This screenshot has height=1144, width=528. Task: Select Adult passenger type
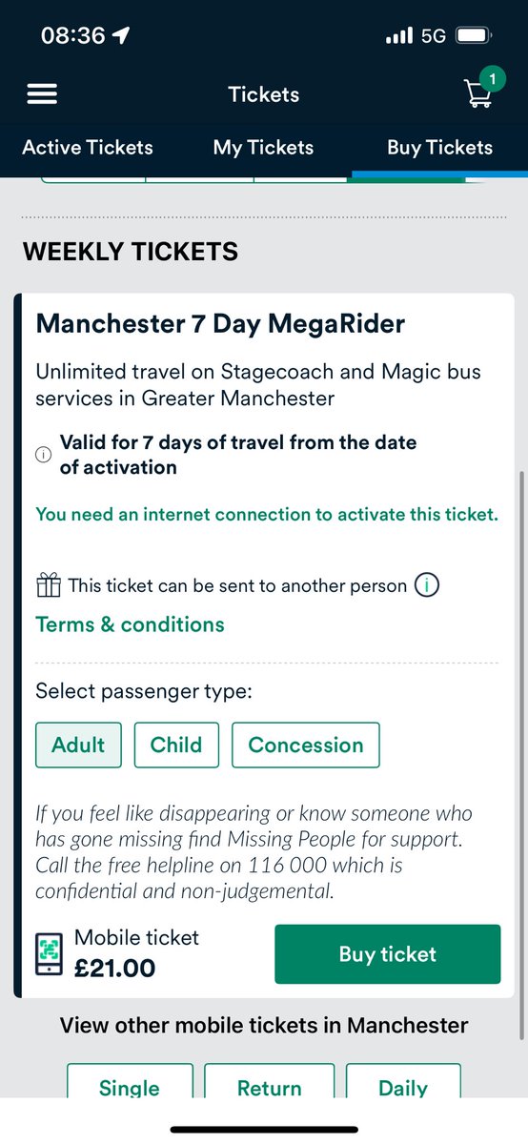[x=78, y=745]
